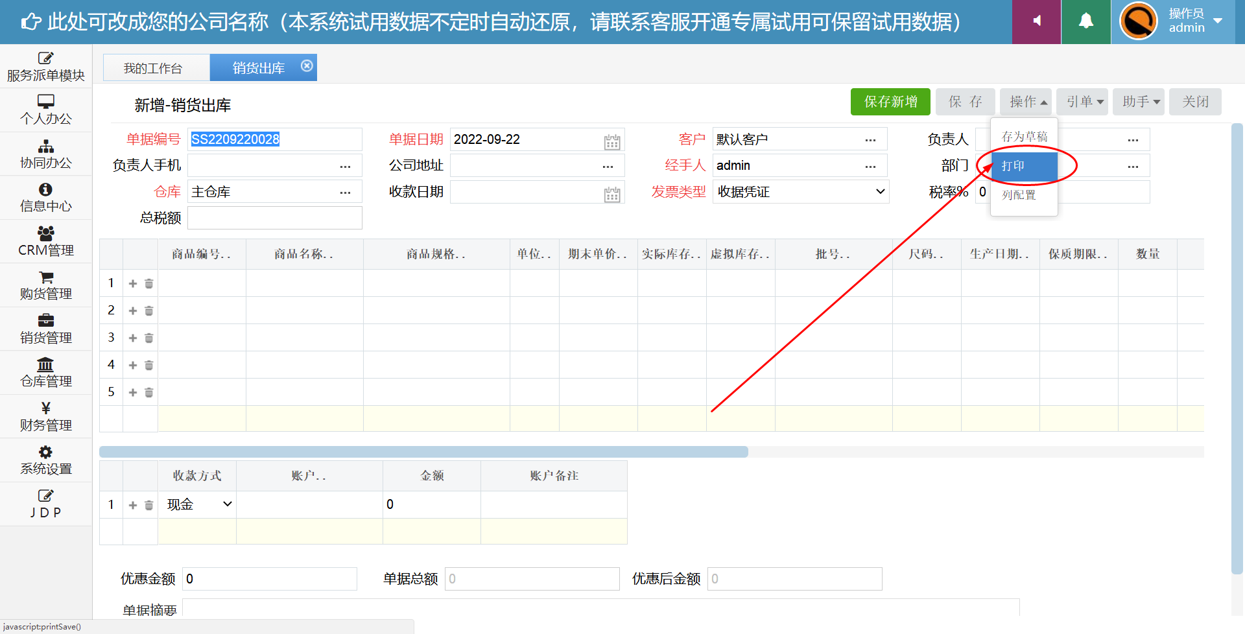Open the 公司地址 lookup ellipsis
1245x634 pixels.
pyautogui.click(x=608, y=167)
